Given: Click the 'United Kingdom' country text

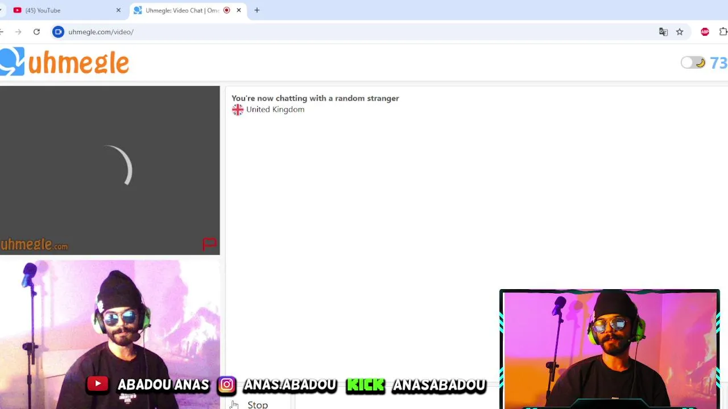Looking at the screenshot, I should coord(275,110).
